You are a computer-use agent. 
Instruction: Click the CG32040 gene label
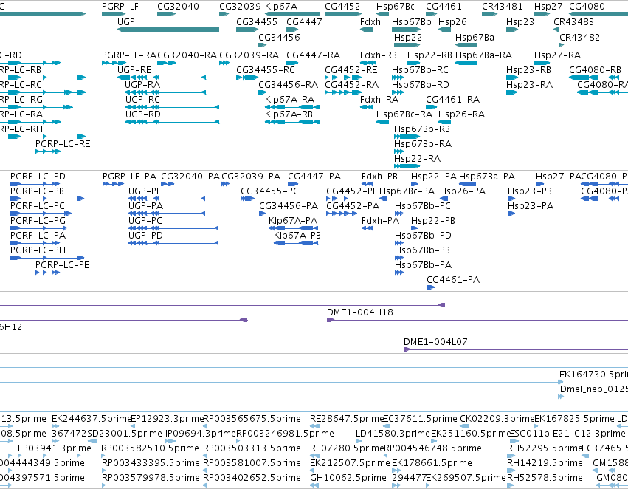[x=178, y=7]
